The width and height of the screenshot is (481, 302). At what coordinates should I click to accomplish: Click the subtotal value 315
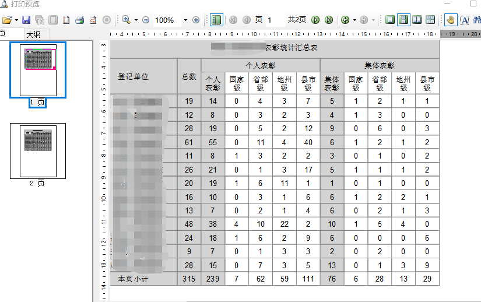189,279
